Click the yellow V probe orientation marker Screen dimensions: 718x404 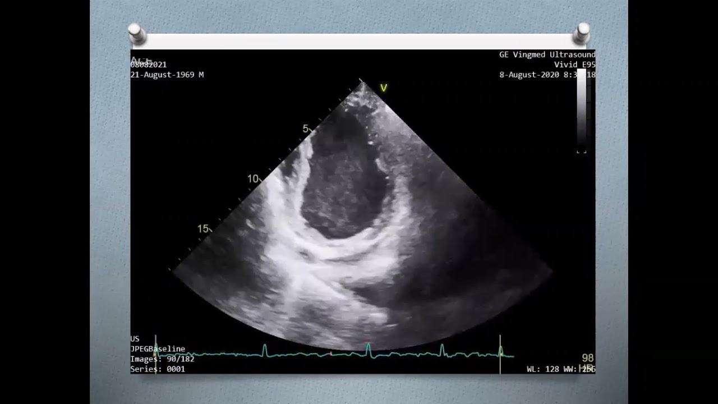384,88
